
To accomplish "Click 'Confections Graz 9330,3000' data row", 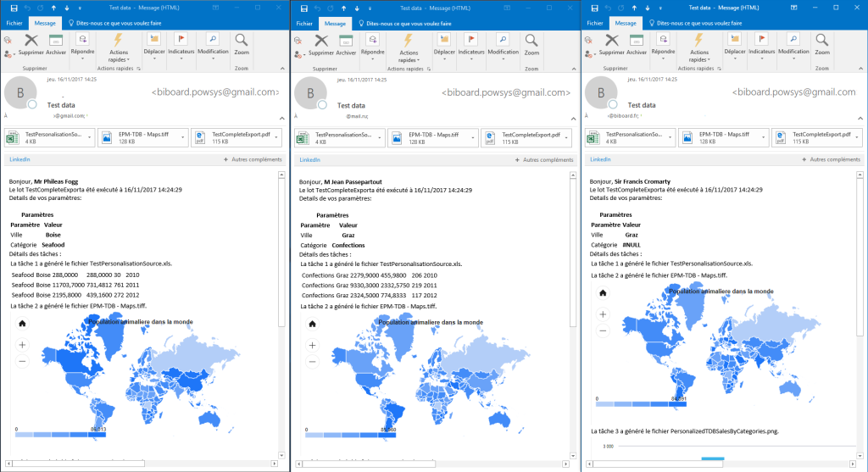I will 370,286.
